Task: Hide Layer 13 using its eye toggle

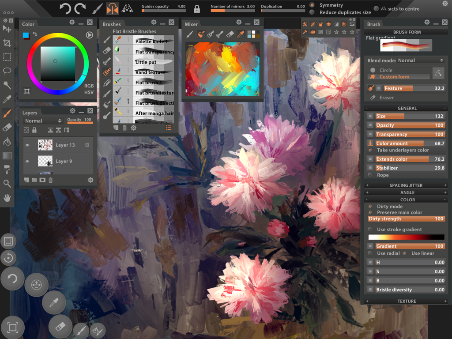Action: (x=27, y=145)
